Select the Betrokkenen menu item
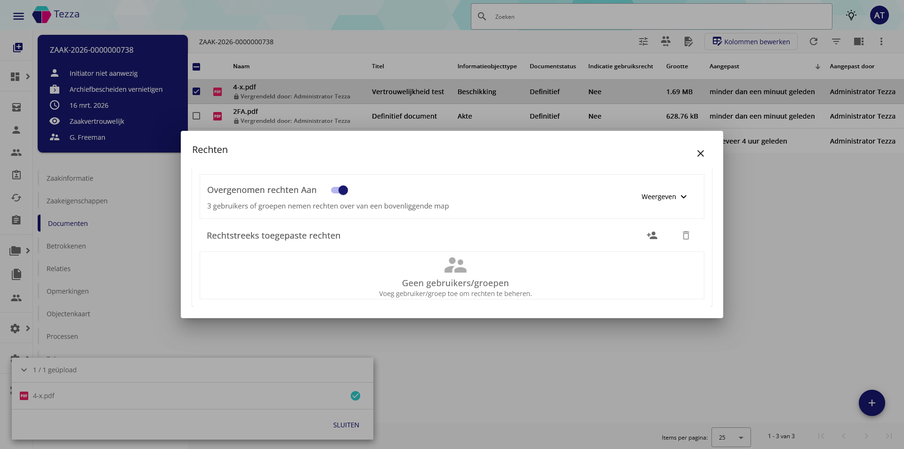904x449 pixels. pos(66,246)
